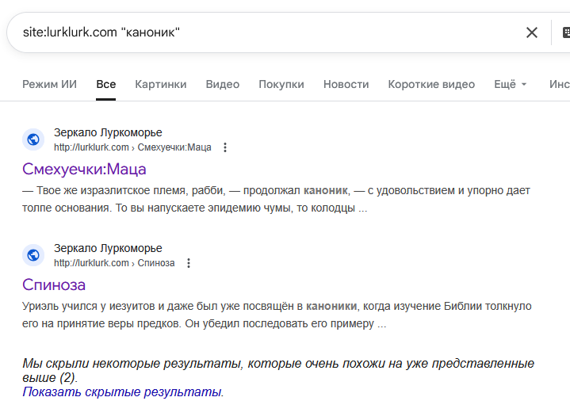Click the globe favicon of the Смехуечки:Маца result
The width and height of the screenshot is (570, 420).
(33, 139)
